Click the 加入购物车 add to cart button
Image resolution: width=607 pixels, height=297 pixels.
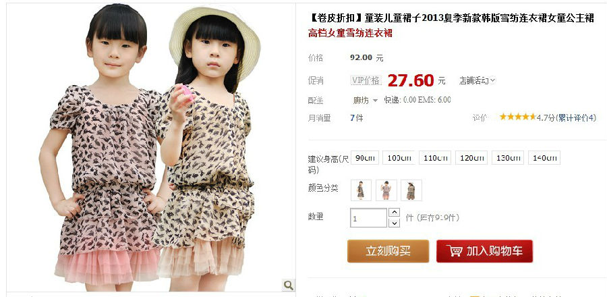(x=484, y=251)
